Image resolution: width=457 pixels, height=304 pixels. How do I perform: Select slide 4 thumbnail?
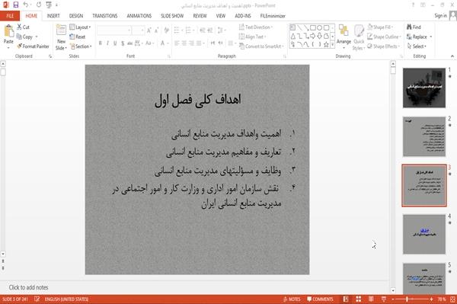click(424, 234)
